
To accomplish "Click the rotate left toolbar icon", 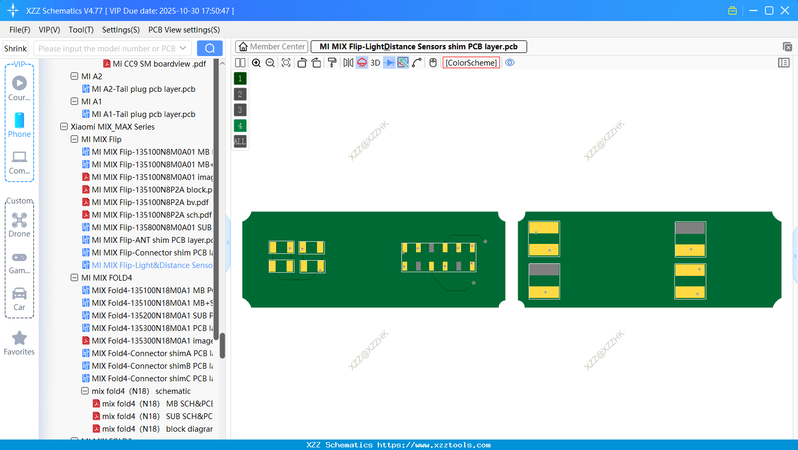I will [x=302, y=62].
